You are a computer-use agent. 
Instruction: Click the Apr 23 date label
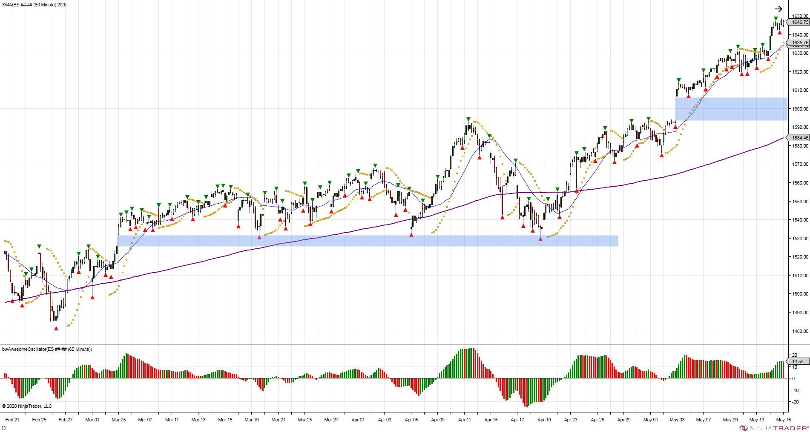point(571,420)
